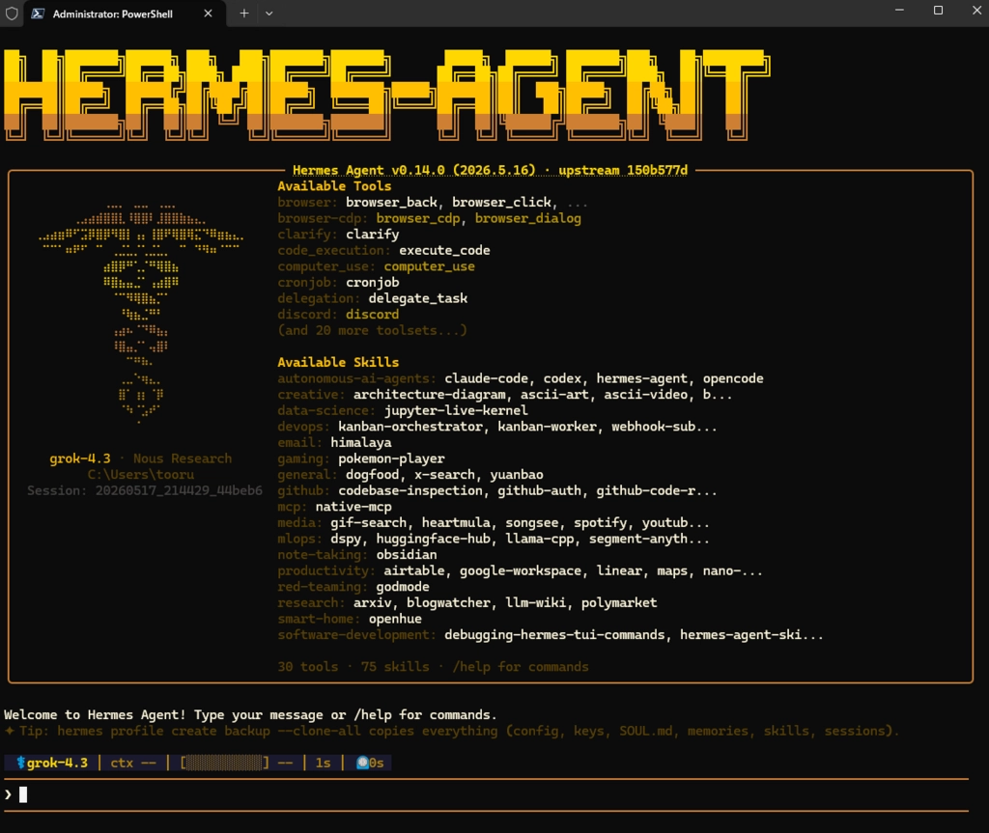Click the context progress bar in the status line
989x833 pixels.
point(224,763)
